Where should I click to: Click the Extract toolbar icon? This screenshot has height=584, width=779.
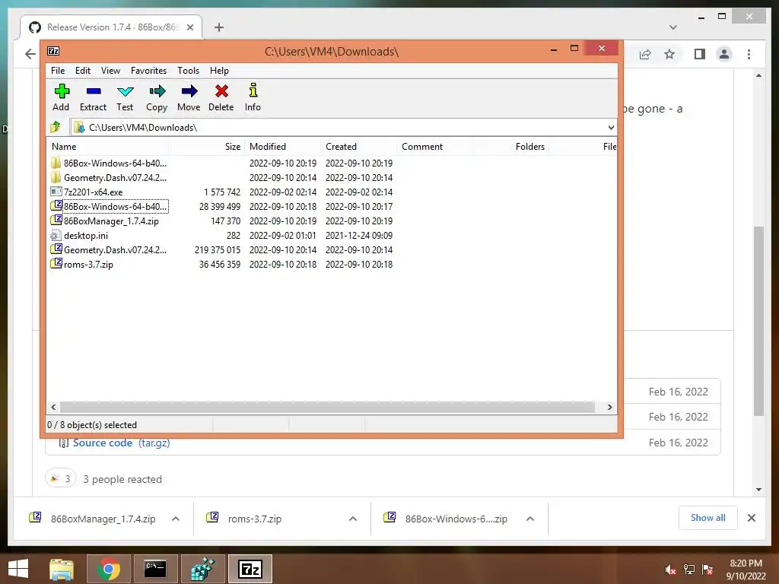click(x=94, y=91)
